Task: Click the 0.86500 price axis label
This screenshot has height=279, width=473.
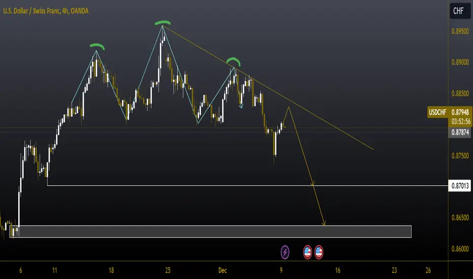Action: (460, 218)
